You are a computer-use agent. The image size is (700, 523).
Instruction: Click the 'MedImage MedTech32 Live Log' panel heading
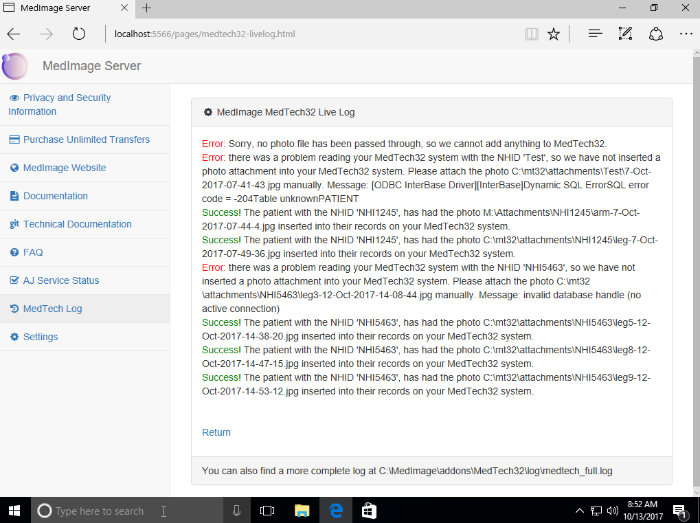[286, 112]
